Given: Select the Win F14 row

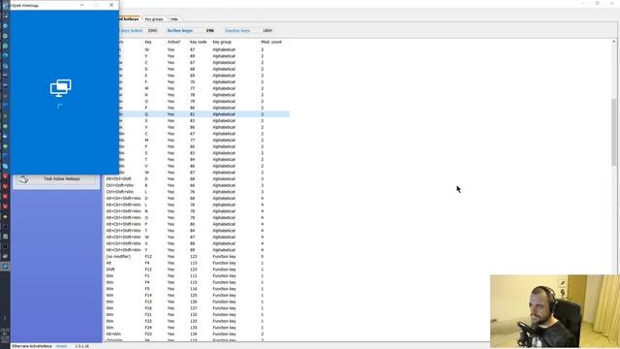Looking at the screenshot, I should pos(197,295).
